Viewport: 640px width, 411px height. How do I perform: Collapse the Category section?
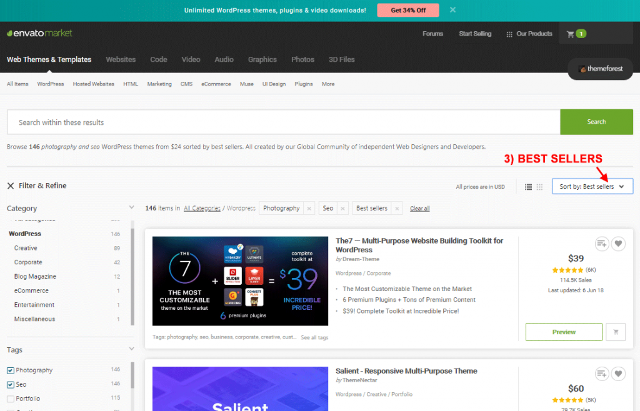[x=131, y=207]
